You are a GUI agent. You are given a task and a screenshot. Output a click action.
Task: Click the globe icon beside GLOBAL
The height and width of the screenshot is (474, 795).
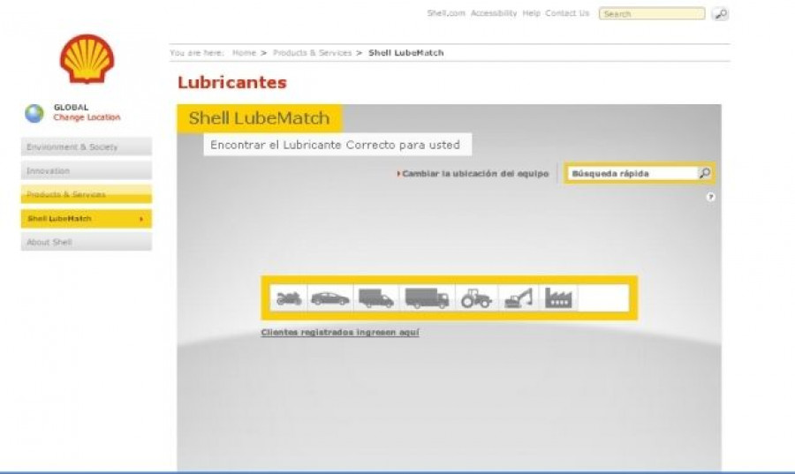[x=34, y=113]
